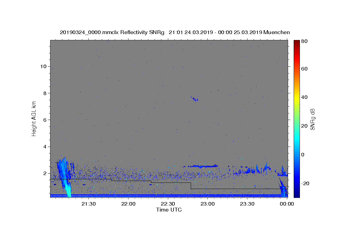Click the 'SNRg dB' colorbar label
Image resolution: width=356 pixels, height=237 pixels.
click(313, 119)
